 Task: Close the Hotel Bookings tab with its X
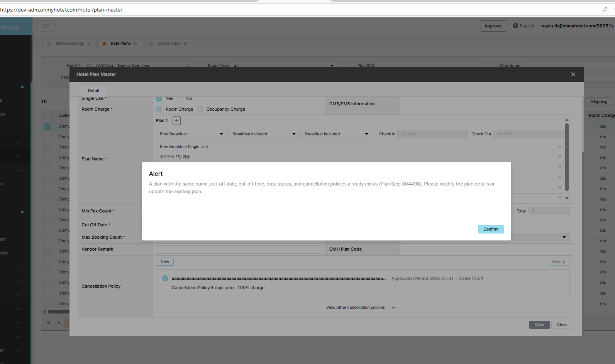pos(89,44)
